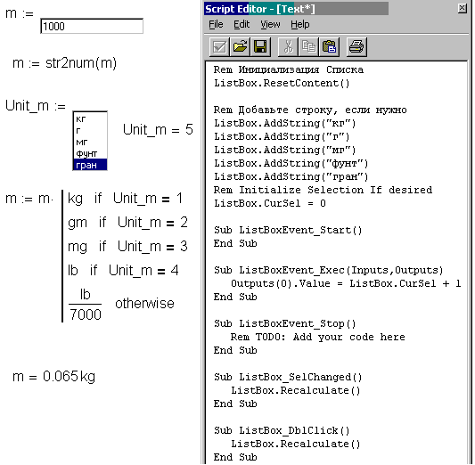Image resolution: width=475 pixels, height=465 pixels.
Task: Open the Help menu
Action: [300, 24]
